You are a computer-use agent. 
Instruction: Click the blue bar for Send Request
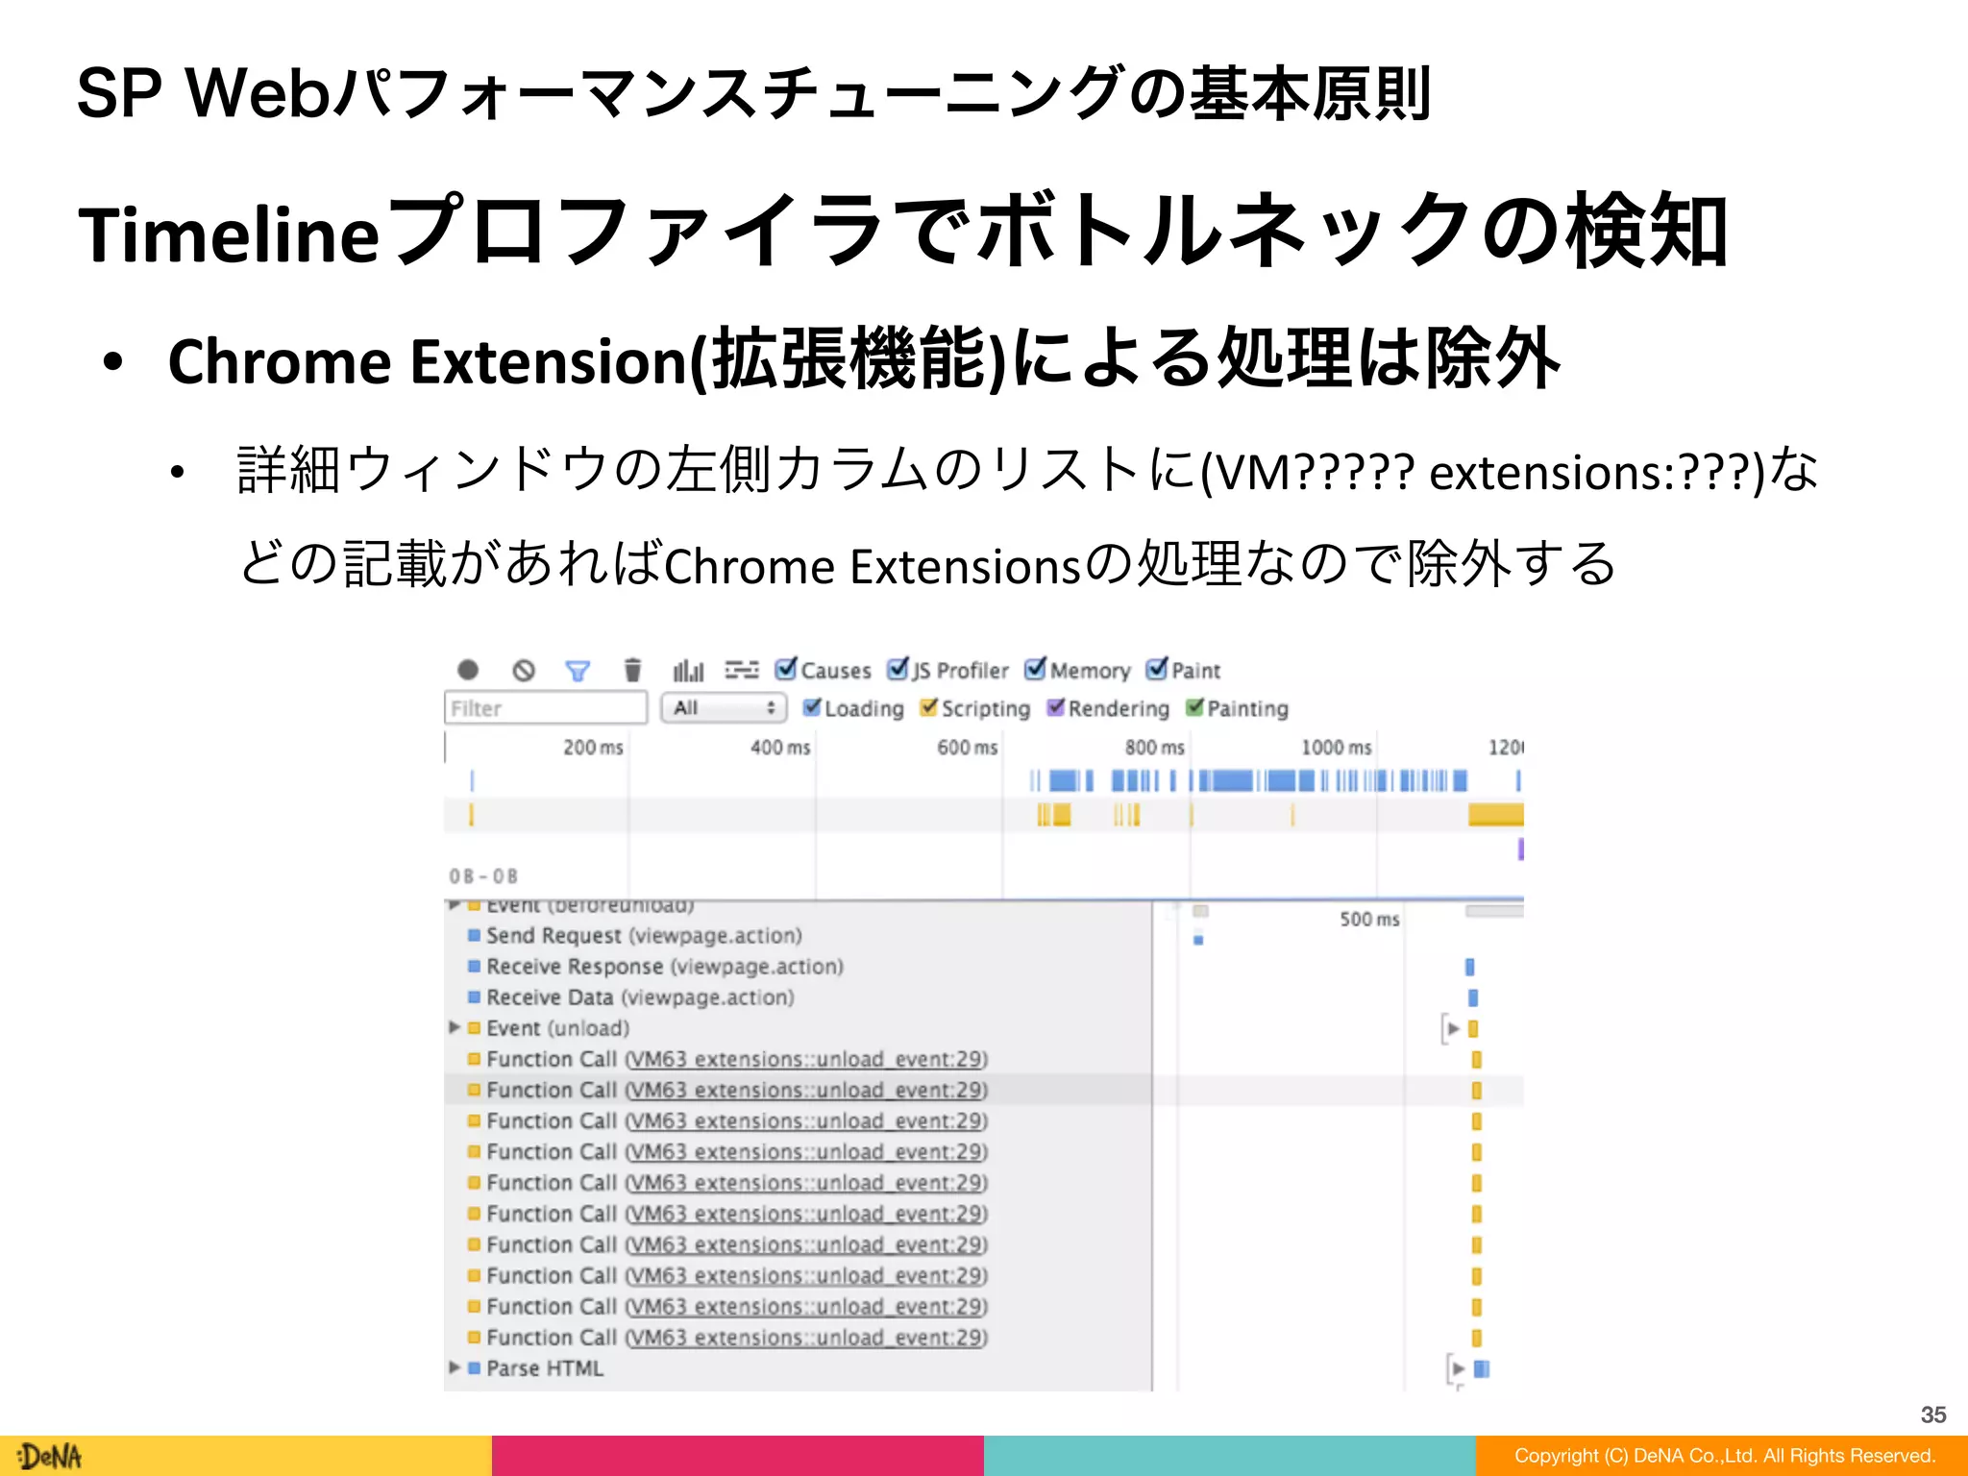coord(1198,940)
